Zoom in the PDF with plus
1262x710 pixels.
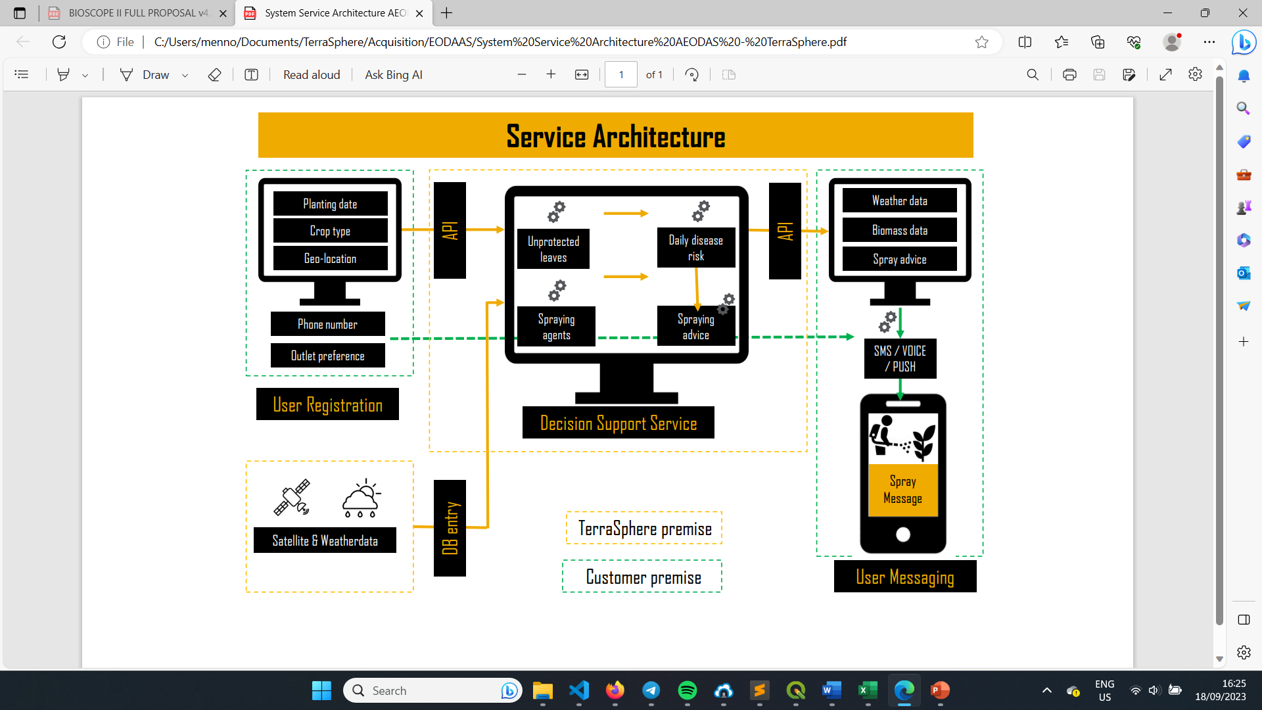(551, 74)
